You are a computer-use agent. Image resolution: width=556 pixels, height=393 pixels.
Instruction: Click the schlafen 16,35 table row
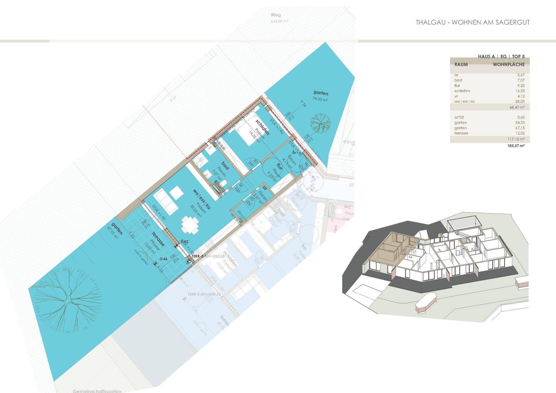(x=489, y=91)
